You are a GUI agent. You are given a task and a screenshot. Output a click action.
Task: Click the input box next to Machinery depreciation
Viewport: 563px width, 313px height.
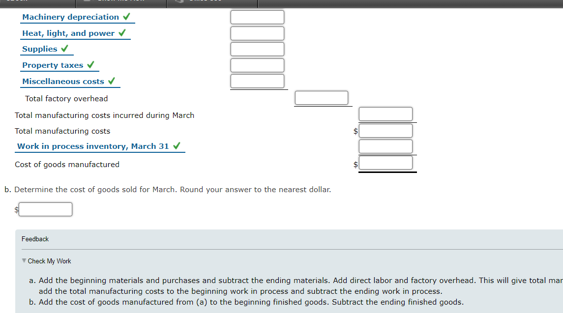pyautogui.click(x=257, y=16)
